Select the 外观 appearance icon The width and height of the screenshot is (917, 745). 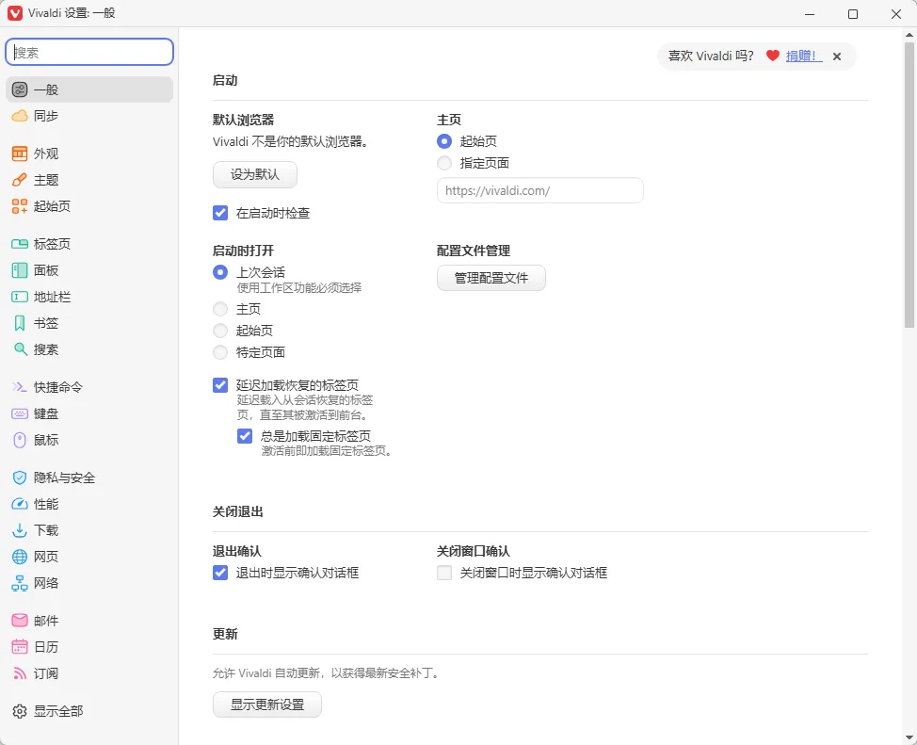[20, 154]
